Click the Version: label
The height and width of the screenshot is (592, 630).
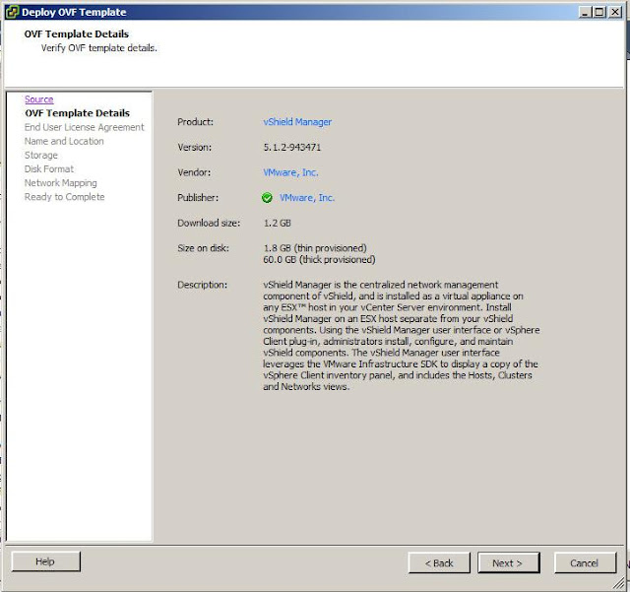[x=195, y=147]
